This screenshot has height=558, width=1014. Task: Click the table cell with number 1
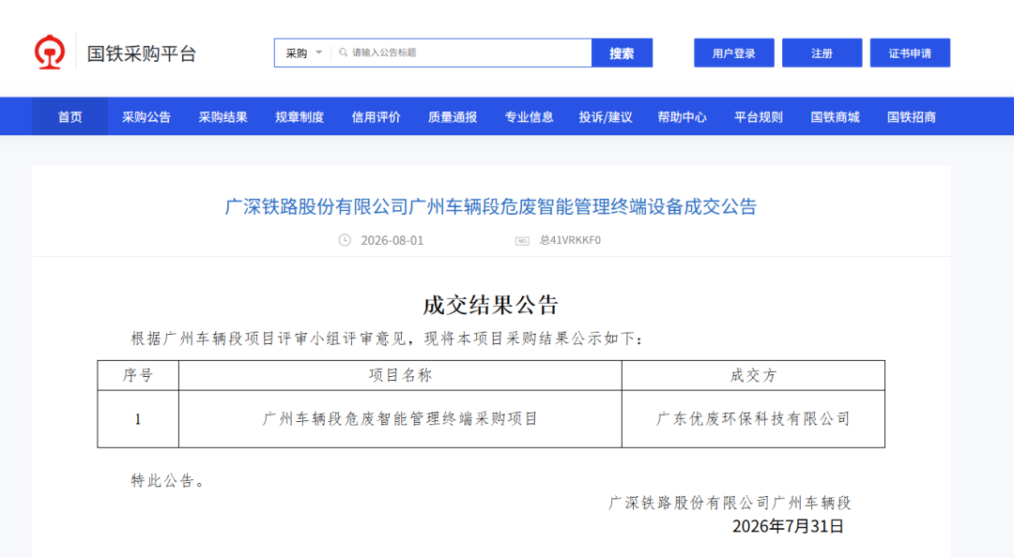[138, 419]
